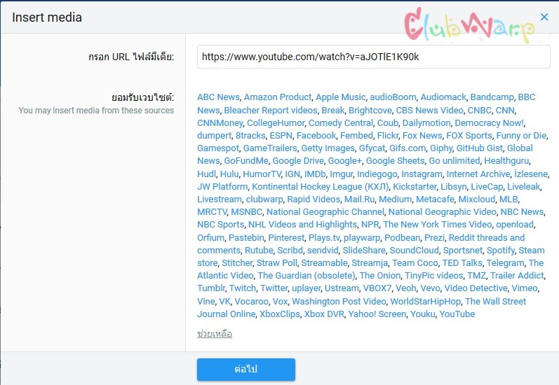Open the clubwarp source link
Image resolution: width=559 pixels, height=385 pixels.
point(264,199)
